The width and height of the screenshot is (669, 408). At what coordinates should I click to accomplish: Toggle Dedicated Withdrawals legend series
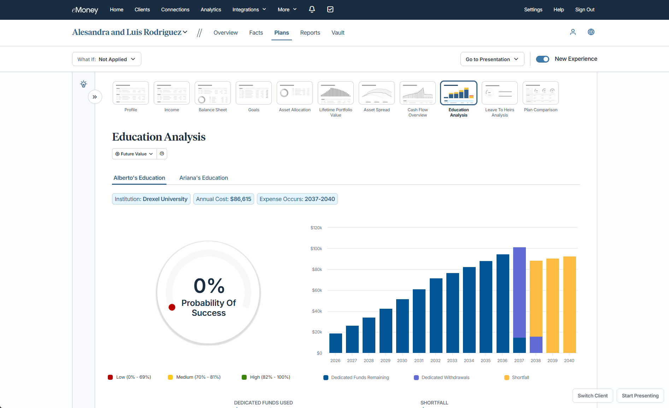pos(442,378)
